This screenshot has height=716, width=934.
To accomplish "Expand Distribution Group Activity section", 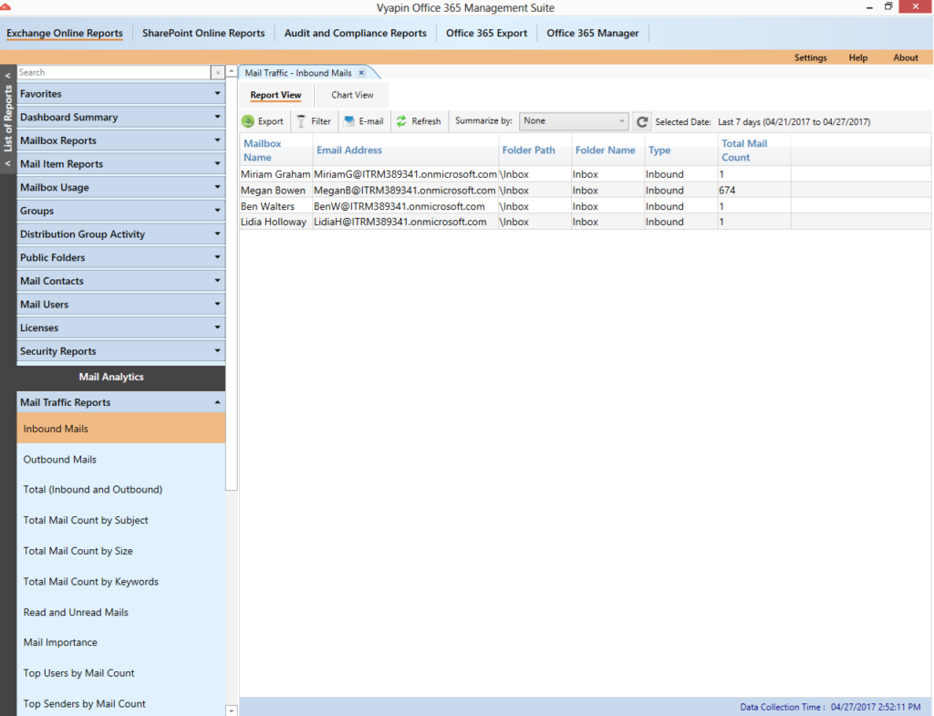I will coord(121,234).
